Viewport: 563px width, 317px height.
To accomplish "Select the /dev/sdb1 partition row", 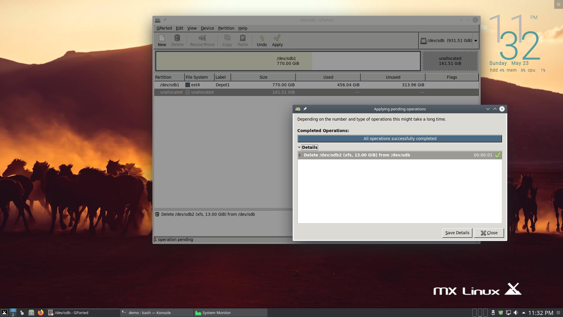I will coord(316,85).
